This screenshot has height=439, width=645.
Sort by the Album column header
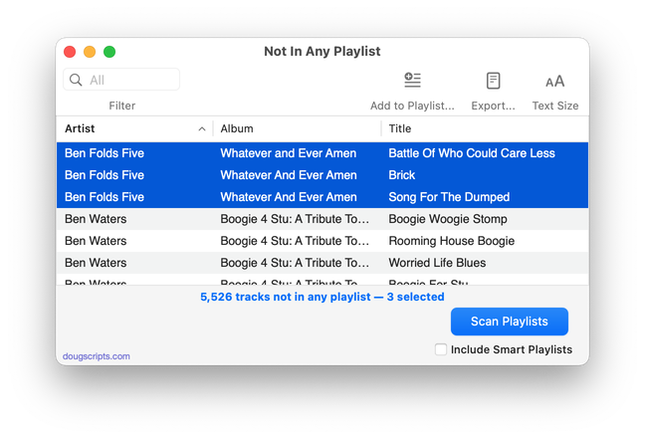coord(297,128)
